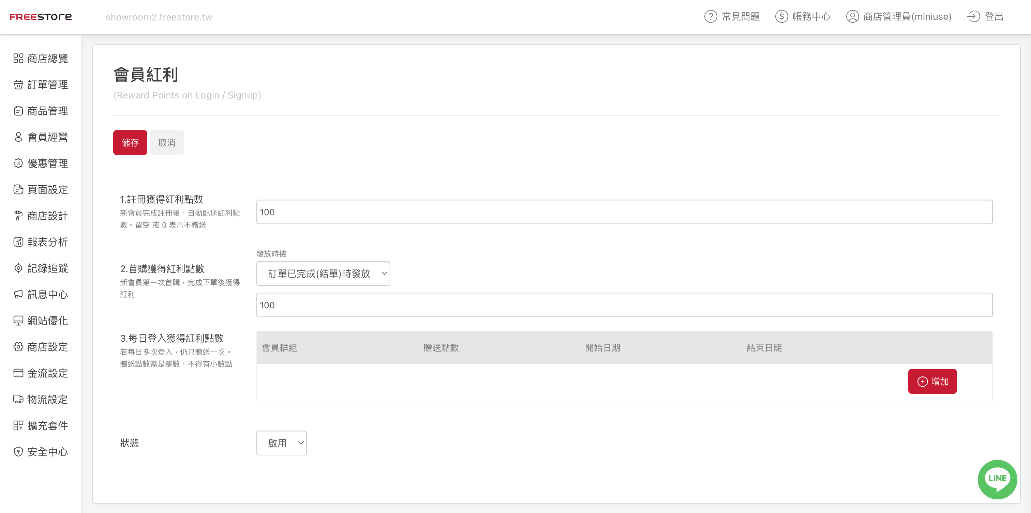Open order management basket icon

pyautogui.click(x=18, y=85)
